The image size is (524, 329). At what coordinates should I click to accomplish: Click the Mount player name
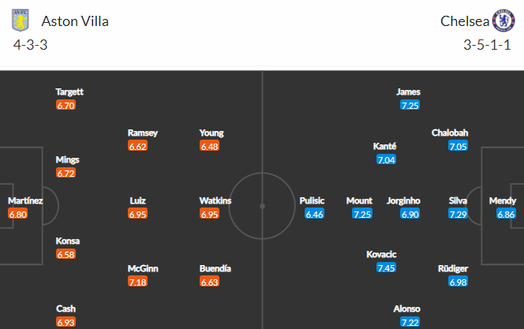pyautogui.click(x=359, y=200)
